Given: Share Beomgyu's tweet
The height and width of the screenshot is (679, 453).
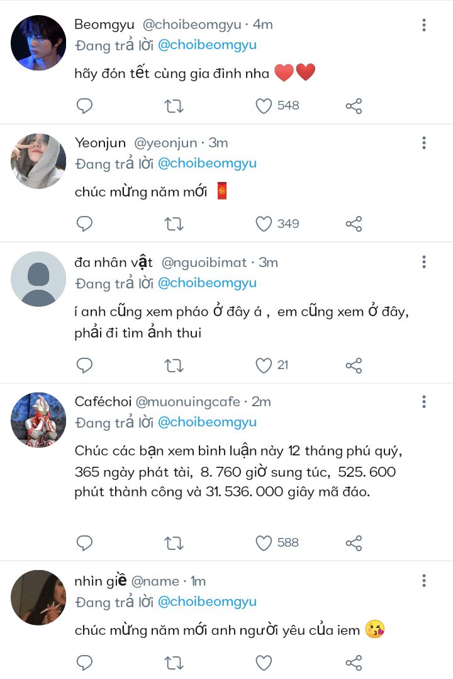Looking at the screenshot, I should 354,106.
